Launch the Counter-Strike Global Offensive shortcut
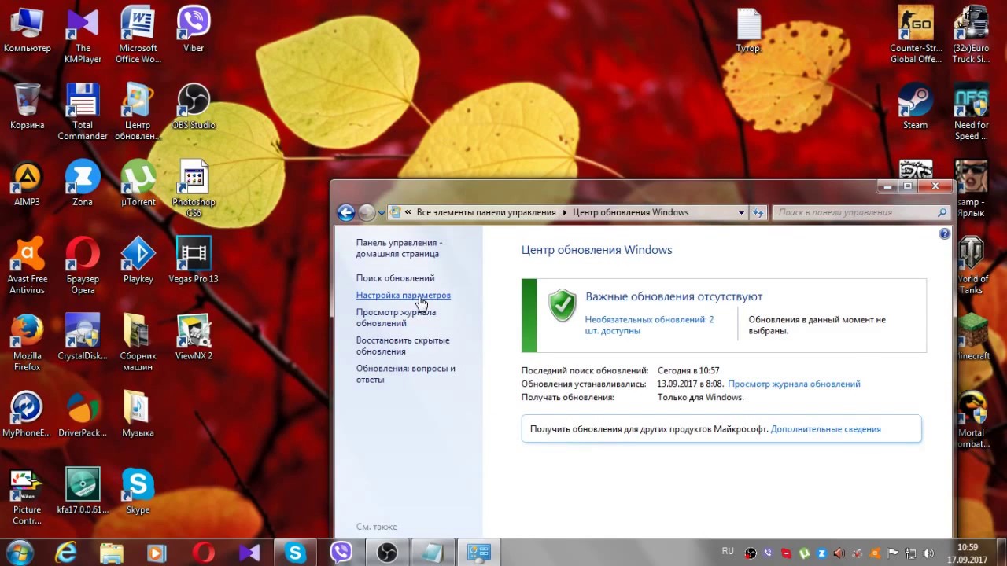This screenshot has width=1007, height=566. tap(915, 35)
